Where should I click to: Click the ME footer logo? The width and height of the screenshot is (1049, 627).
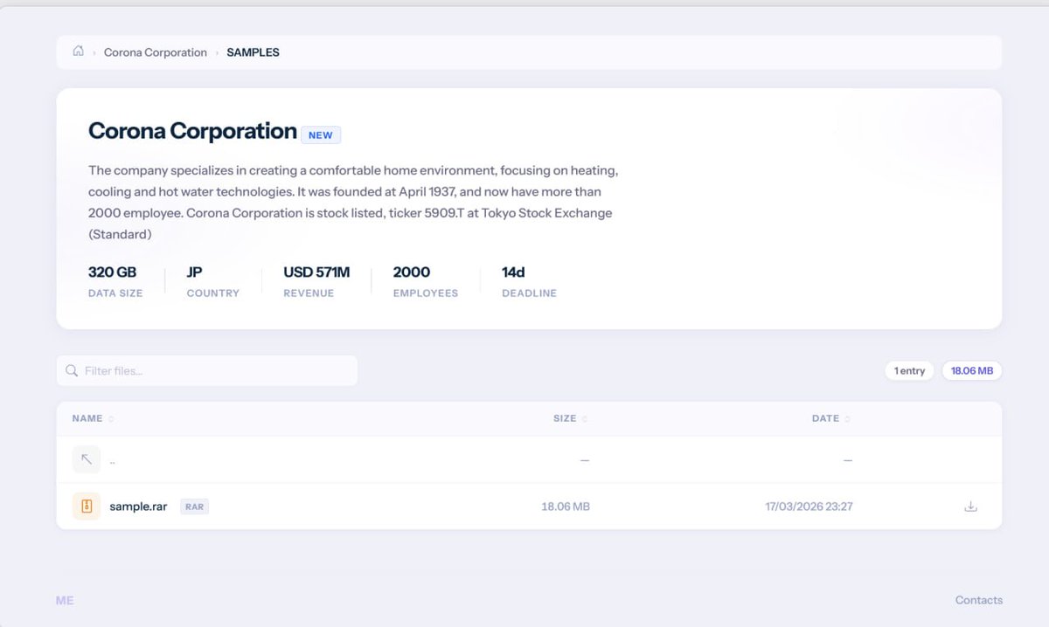(65, 601)
